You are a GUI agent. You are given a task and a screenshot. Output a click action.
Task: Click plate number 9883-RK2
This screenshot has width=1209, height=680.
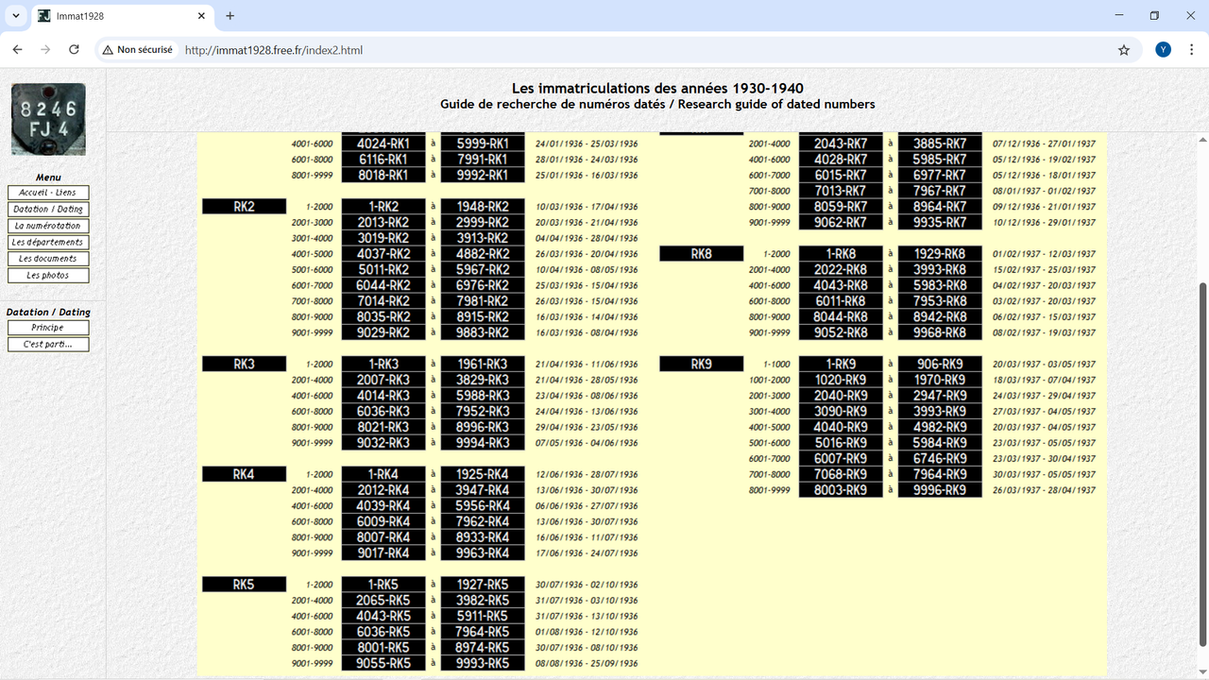coord(483,332)
